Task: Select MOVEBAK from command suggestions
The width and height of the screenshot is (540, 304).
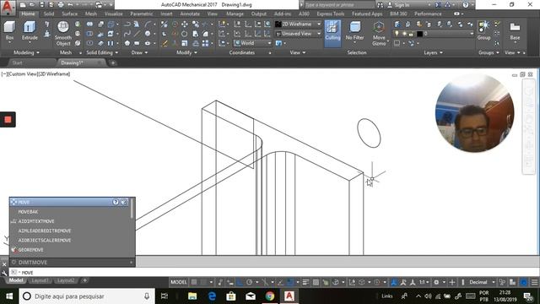Action: [28, 212]
